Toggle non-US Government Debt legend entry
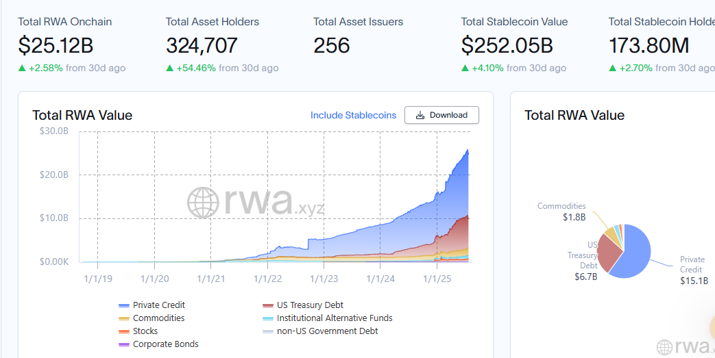Image resolution: width=715 pixels, height=358 pixels. 327,331
